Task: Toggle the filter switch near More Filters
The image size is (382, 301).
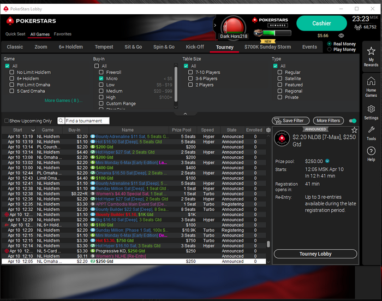Action: tap(353, 121)
